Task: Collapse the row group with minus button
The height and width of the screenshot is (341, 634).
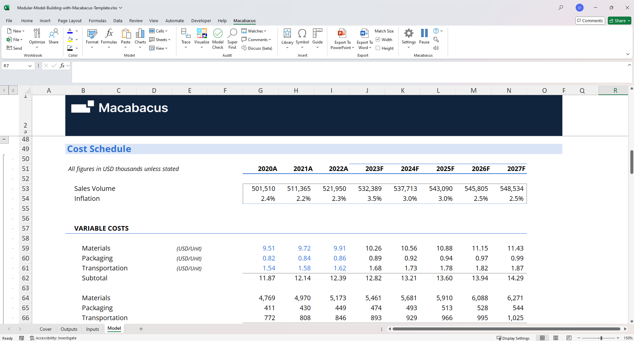Action: [4, 139]
